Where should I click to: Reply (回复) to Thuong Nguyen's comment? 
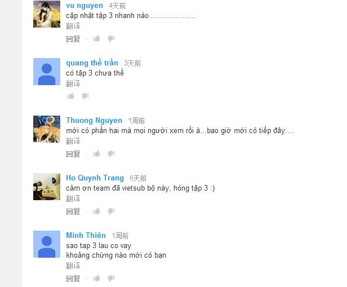click(73, 154)
